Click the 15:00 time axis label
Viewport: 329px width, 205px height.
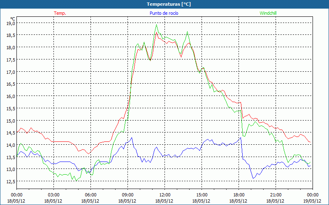[202, 195]
